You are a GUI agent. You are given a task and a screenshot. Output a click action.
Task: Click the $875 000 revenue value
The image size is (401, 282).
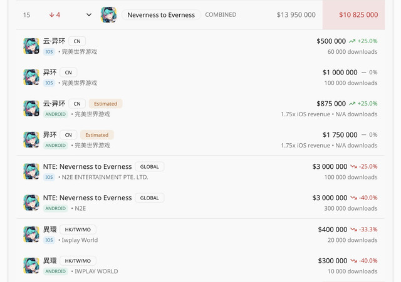click(331, 104)
